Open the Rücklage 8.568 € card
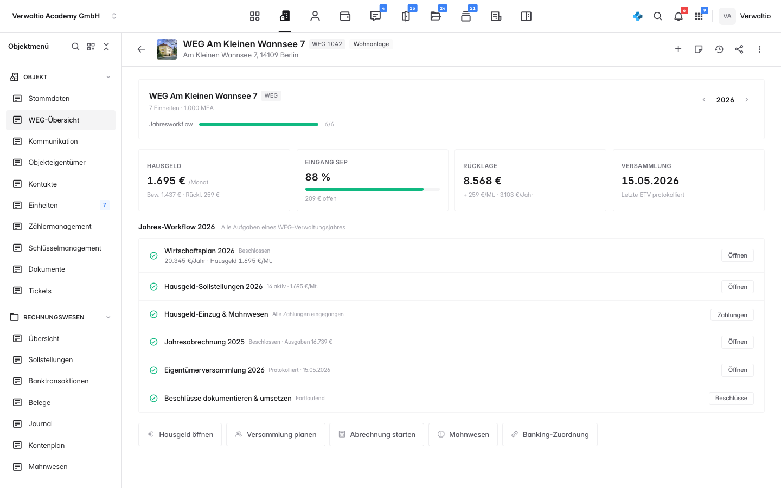781x488 pixels. pos(530,181)
